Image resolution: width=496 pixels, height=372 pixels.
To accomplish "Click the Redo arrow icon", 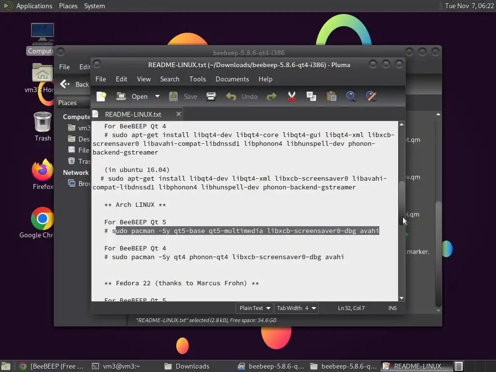I will [x=271, y=96].
